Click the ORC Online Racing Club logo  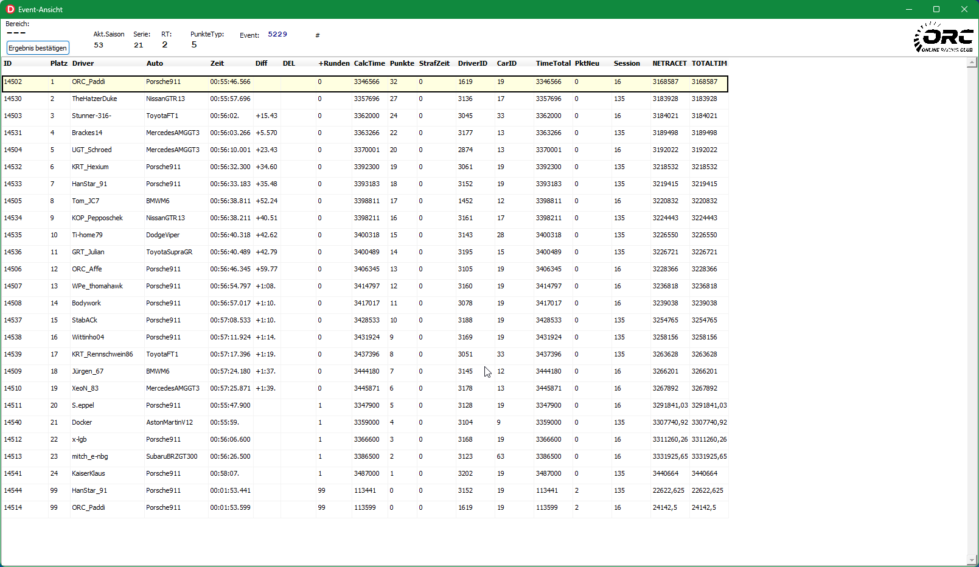click(x=943, y=38)
